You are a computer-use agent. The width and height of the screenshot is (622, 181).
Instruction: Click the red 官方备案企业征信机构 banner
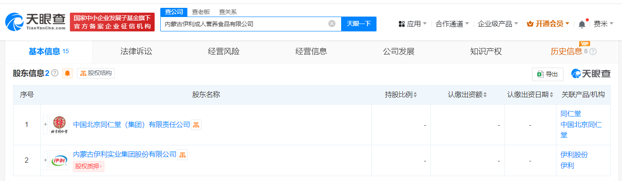112,22
